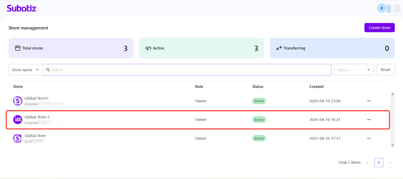
Task: Open more options for Global store
Action: click(x=369, y=138)
